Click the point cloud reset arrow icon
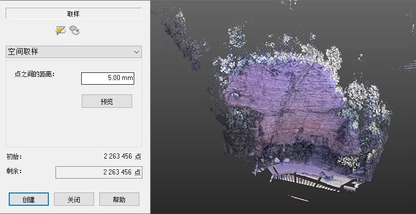Viewport: 416px width, 214px height. click(75, 31)
